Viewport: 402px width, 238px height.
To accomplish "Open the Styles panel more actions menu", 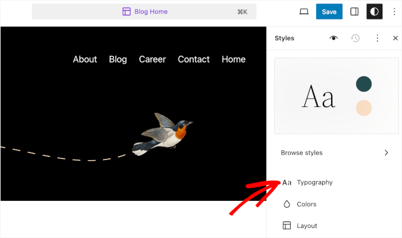I will pyautogui.click(x=377, y=38).
